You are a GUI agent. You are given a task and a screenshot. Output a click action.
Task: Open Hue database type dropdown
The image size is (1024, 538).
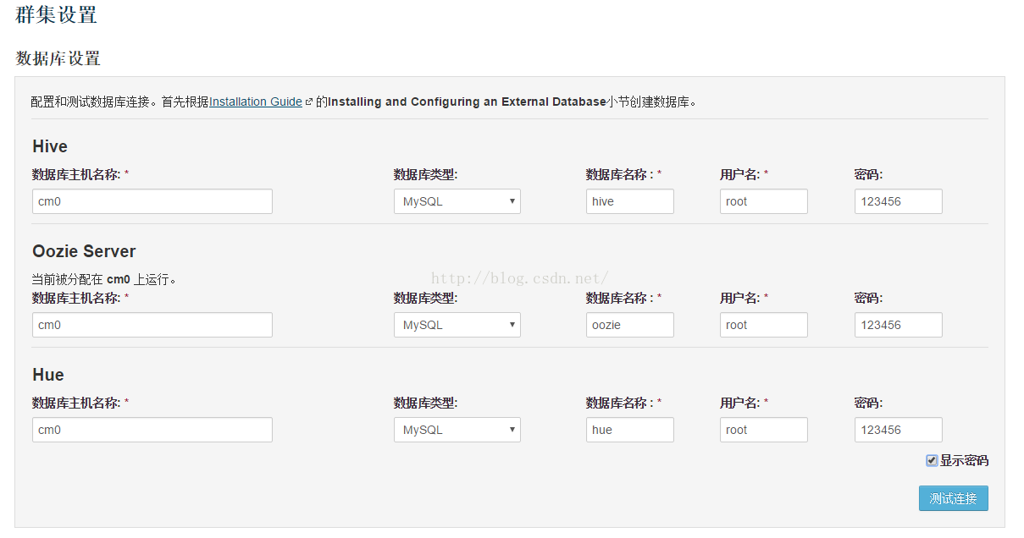tap(457, 430)
